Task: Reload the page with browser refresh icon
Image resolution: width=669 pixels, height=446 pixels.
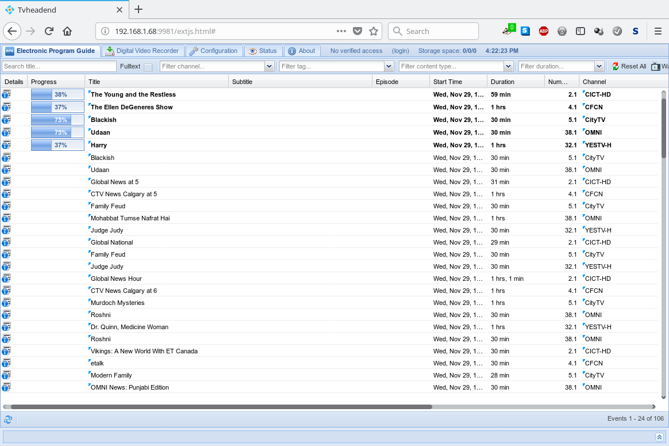Action: (x=49, y=31)
